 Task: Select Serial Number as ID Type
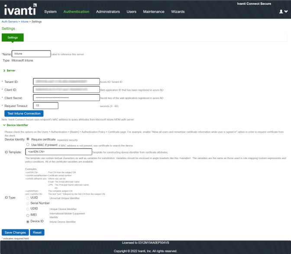click(28, 203)
